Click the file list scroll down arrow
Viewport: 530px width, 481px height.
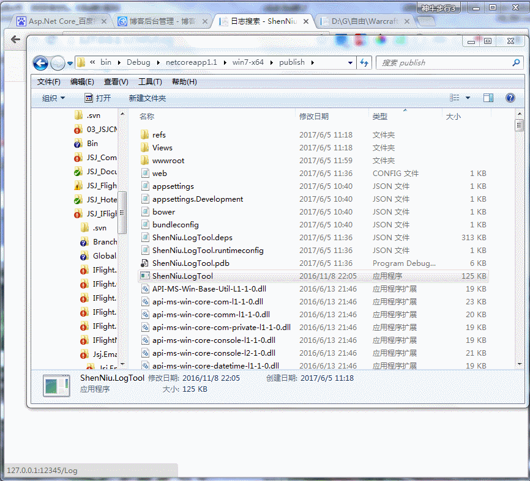tap(520, 364)
